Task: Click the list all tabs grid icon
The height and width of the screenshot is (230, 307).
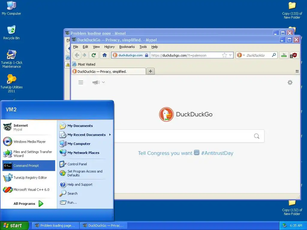Action: point(297,71)
